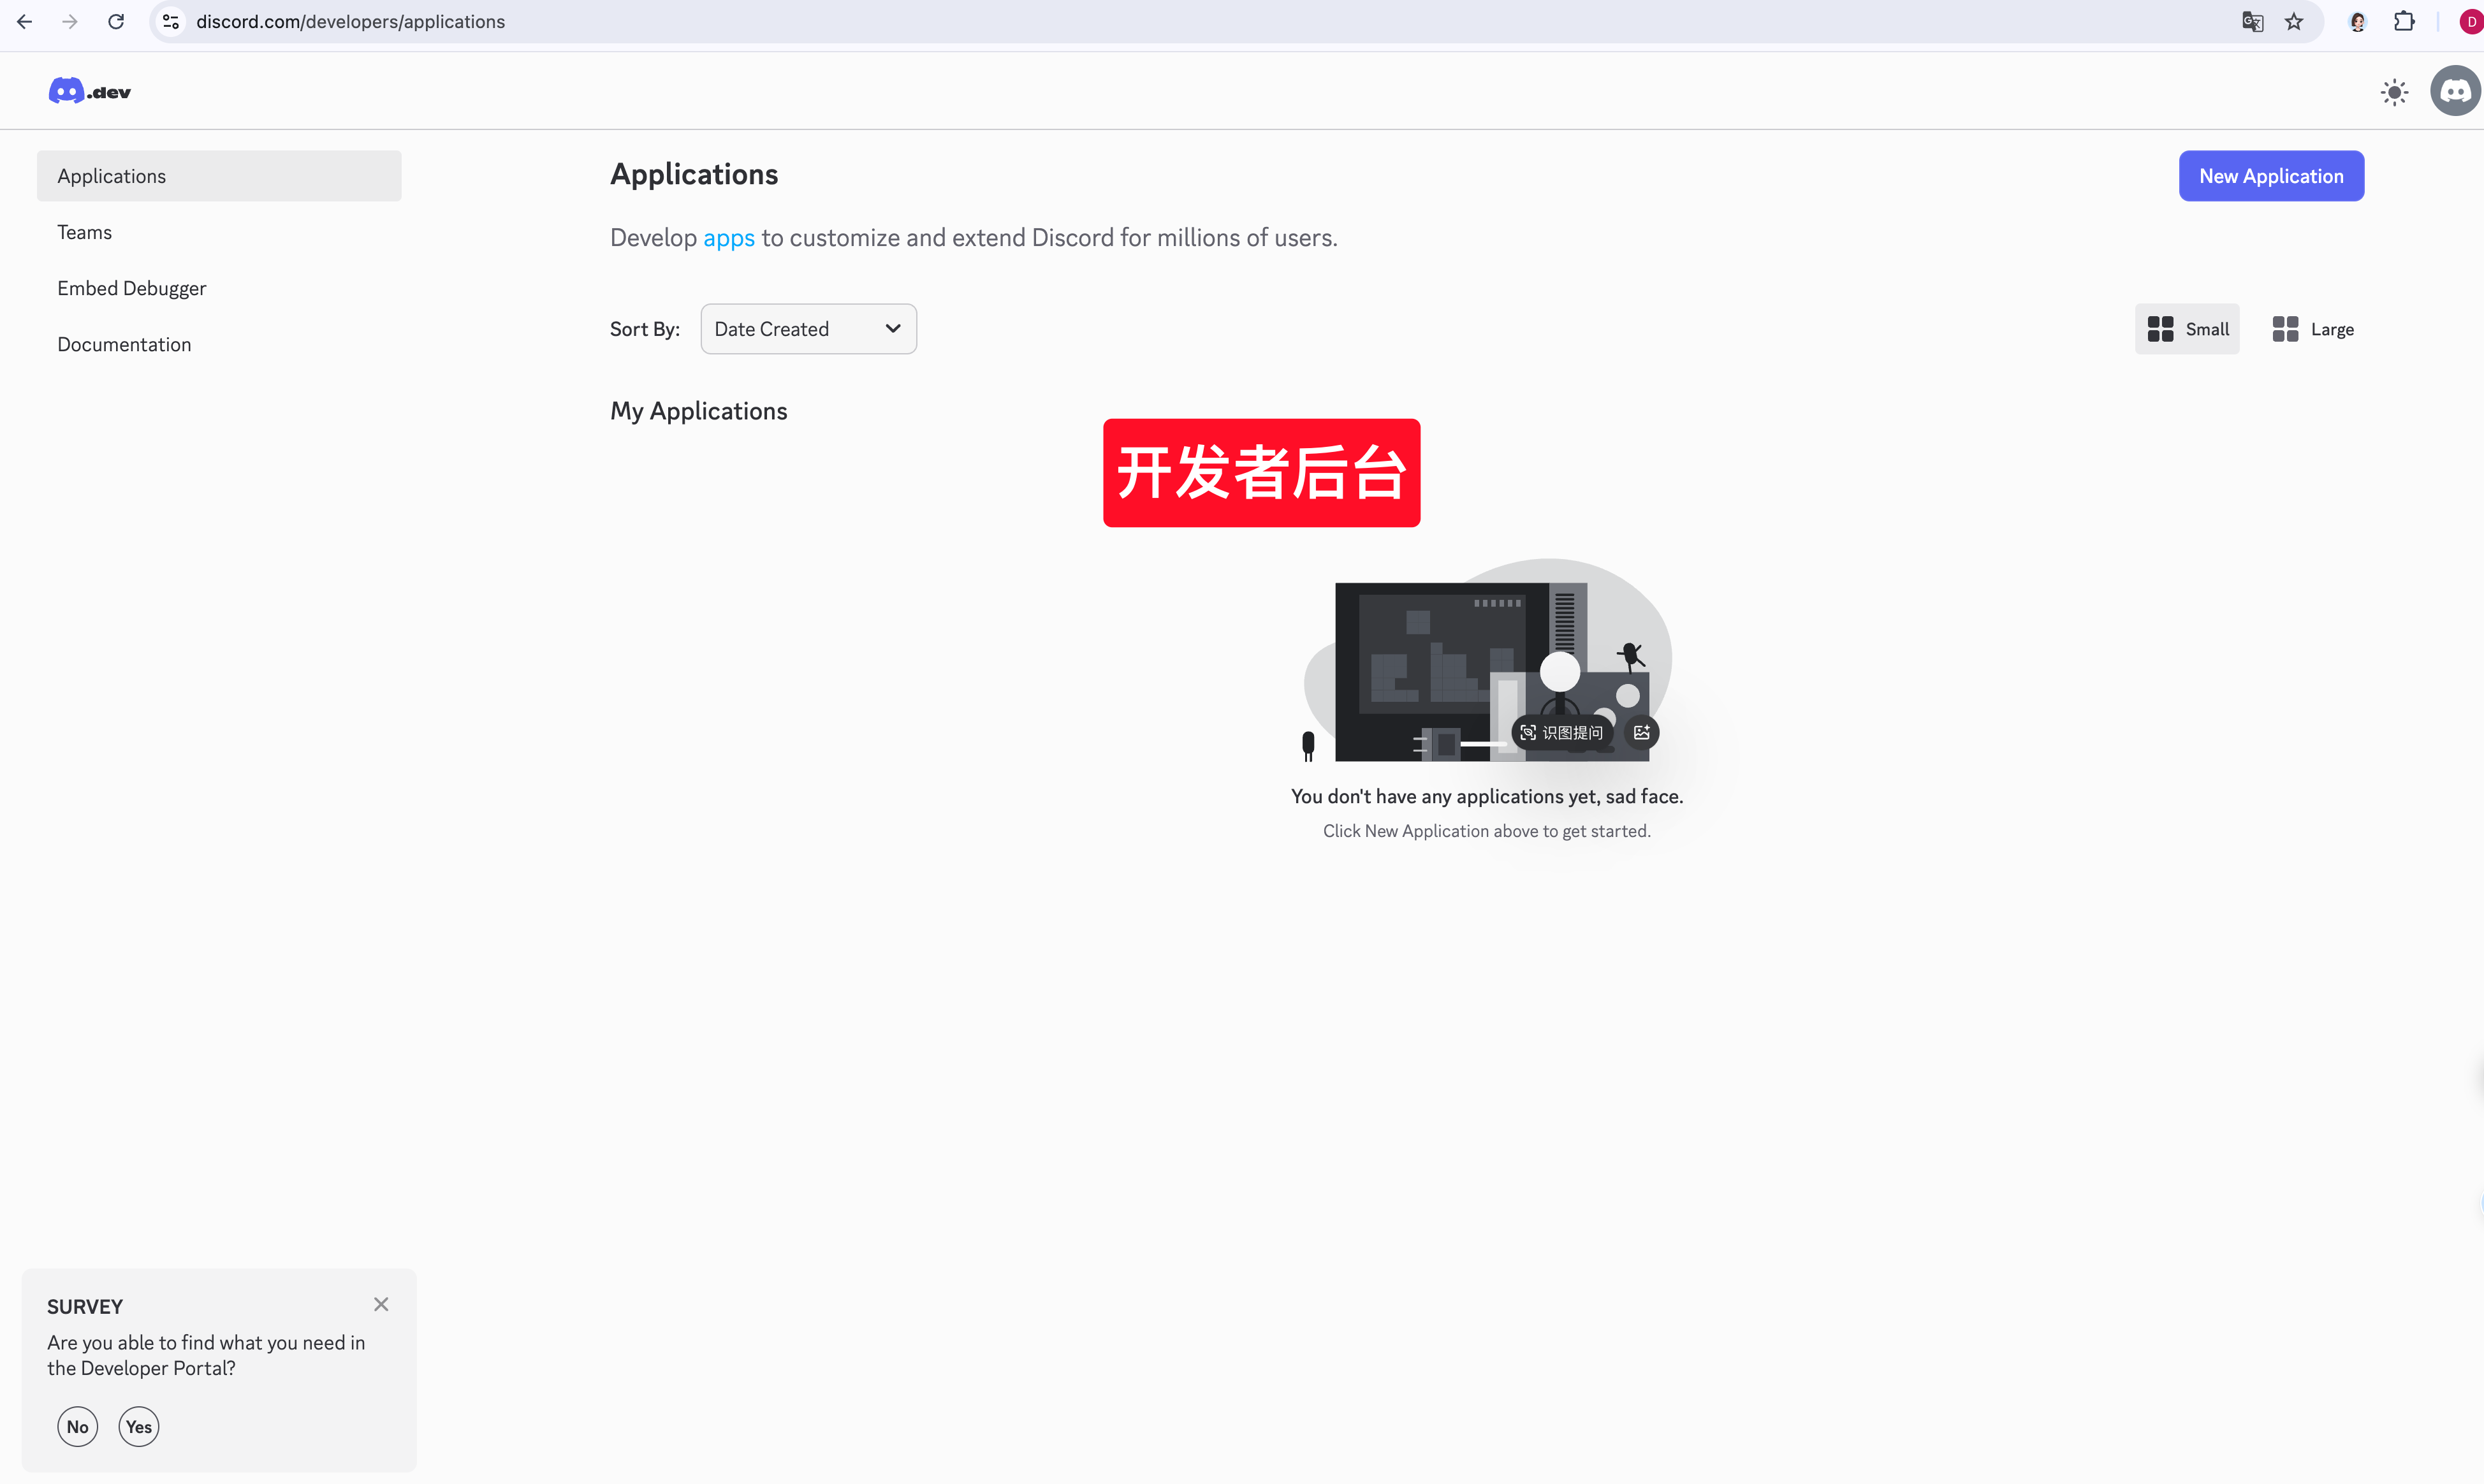Image resolution: width=2484 pixels, height=1484 pixels.
Task: Click the browser translate page icon
Action: [2252, 22]
